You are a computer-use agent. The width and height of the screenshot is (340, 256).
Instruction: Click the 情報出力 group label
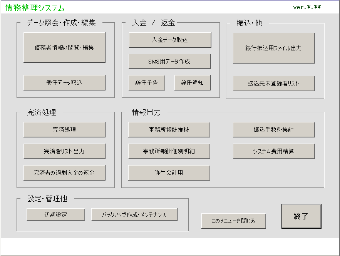pyautogui.click(x=146, y=112)
